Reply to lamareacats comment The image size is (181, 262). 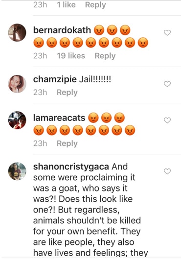point(67,143)
